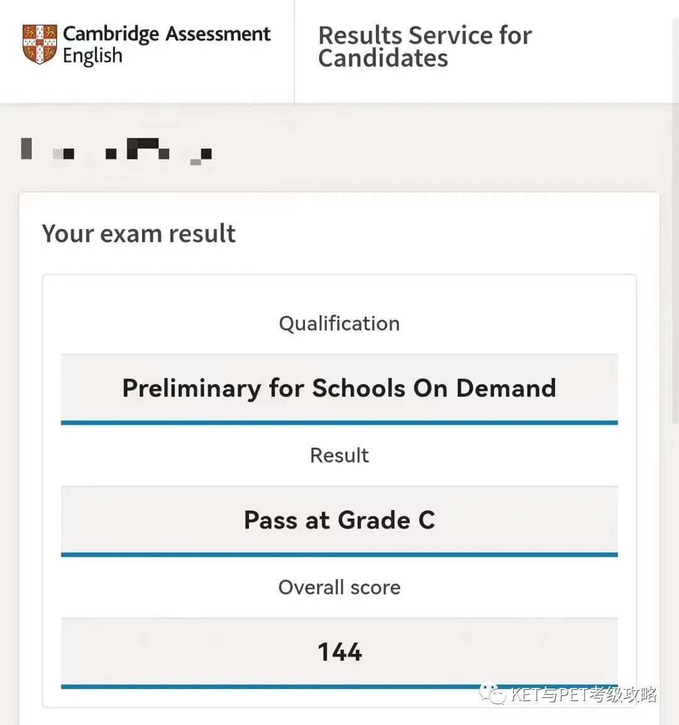
Task: Click the Your exam result heading
Action: [x=138, y=233]
